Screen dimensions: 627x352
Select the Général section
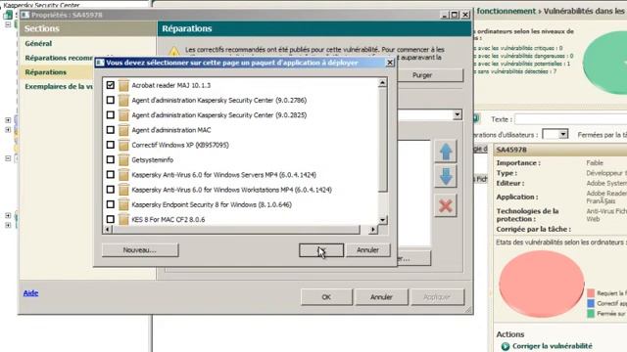click(38, 43)
